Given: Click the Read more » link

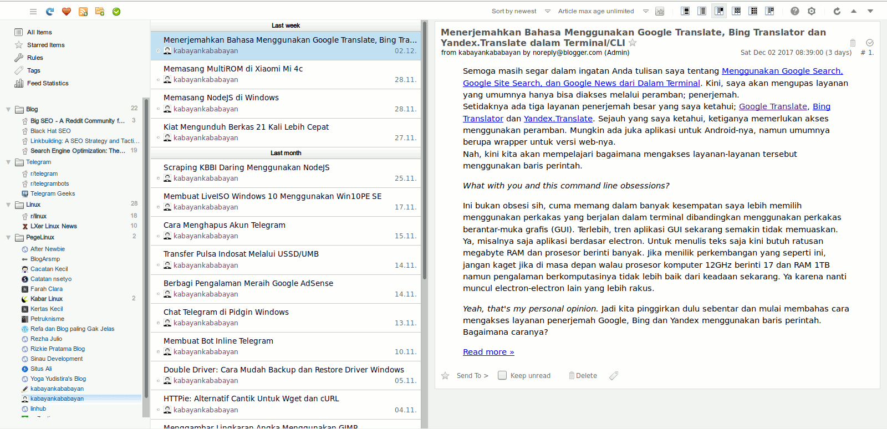Looking at the screenshot, I should tap(488, 352).
